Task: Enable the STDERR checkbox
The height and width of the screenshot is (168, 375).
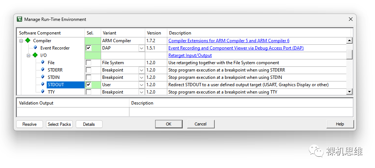Action: click(x=89, y=70)
